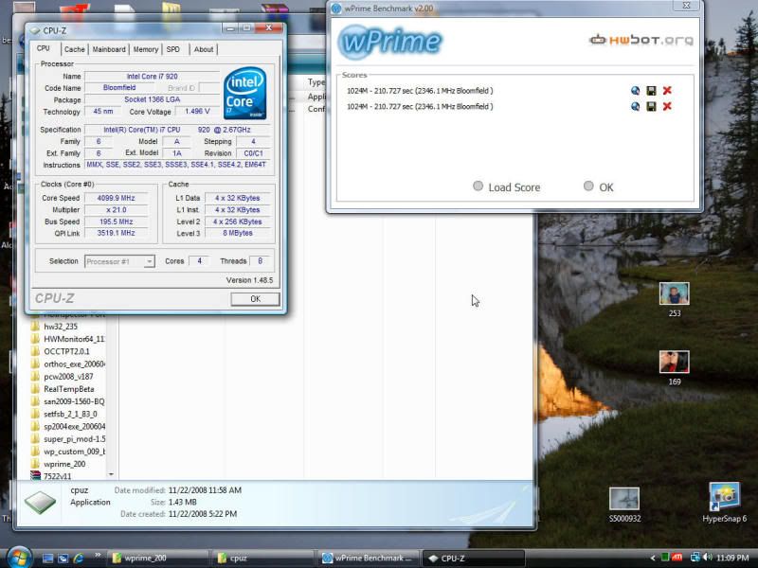Click the Code Name value Bloomfield in CPU-Z
This screenshot has height=568, width=758.
click(x=119, y=88)
